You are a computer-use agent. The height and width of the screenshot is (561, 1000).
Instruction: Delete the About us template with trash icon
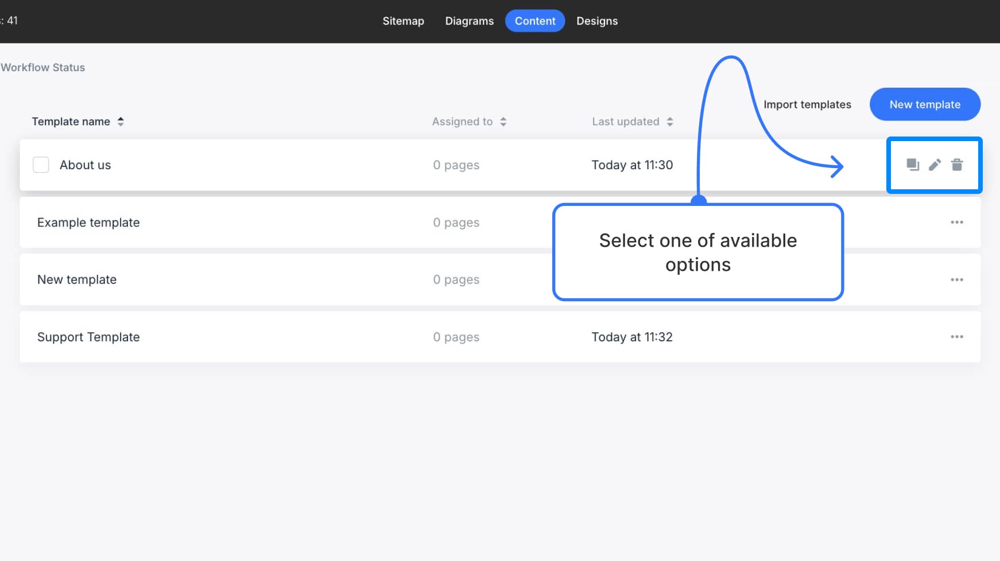tap(957, 165)
